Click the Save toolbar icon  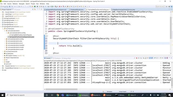pos(5,6)
